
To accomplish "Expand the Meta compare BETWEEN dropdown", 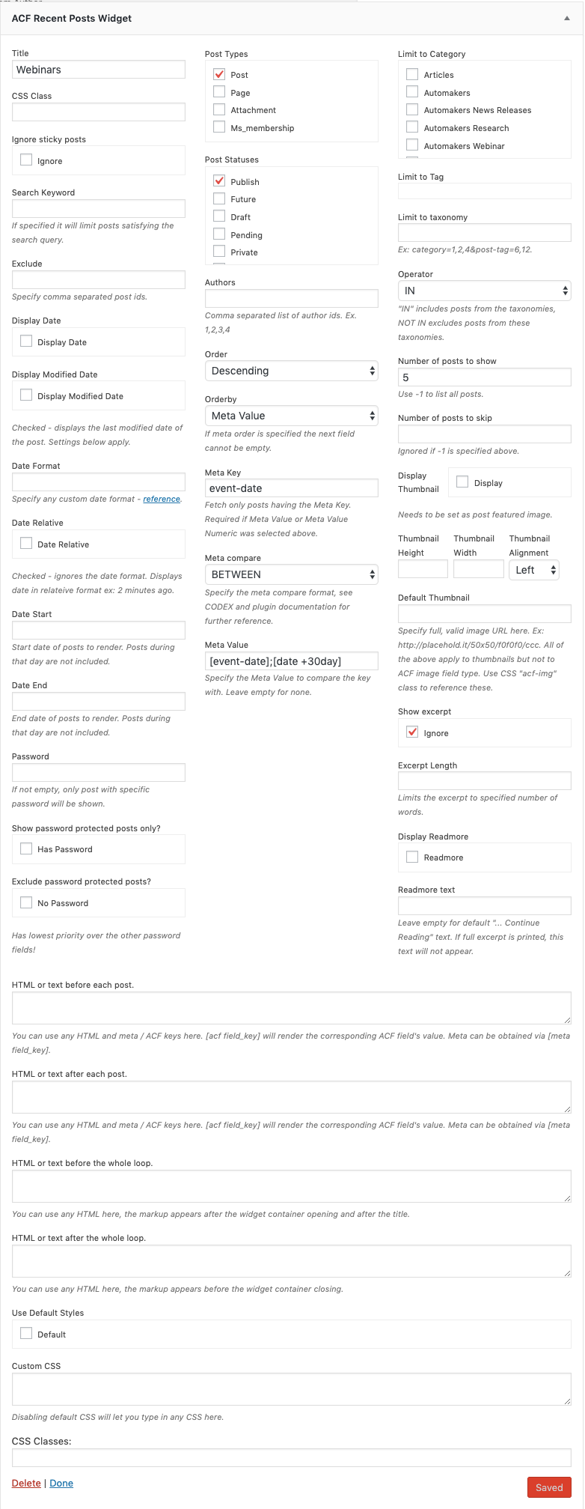I will tap(292, 574).
